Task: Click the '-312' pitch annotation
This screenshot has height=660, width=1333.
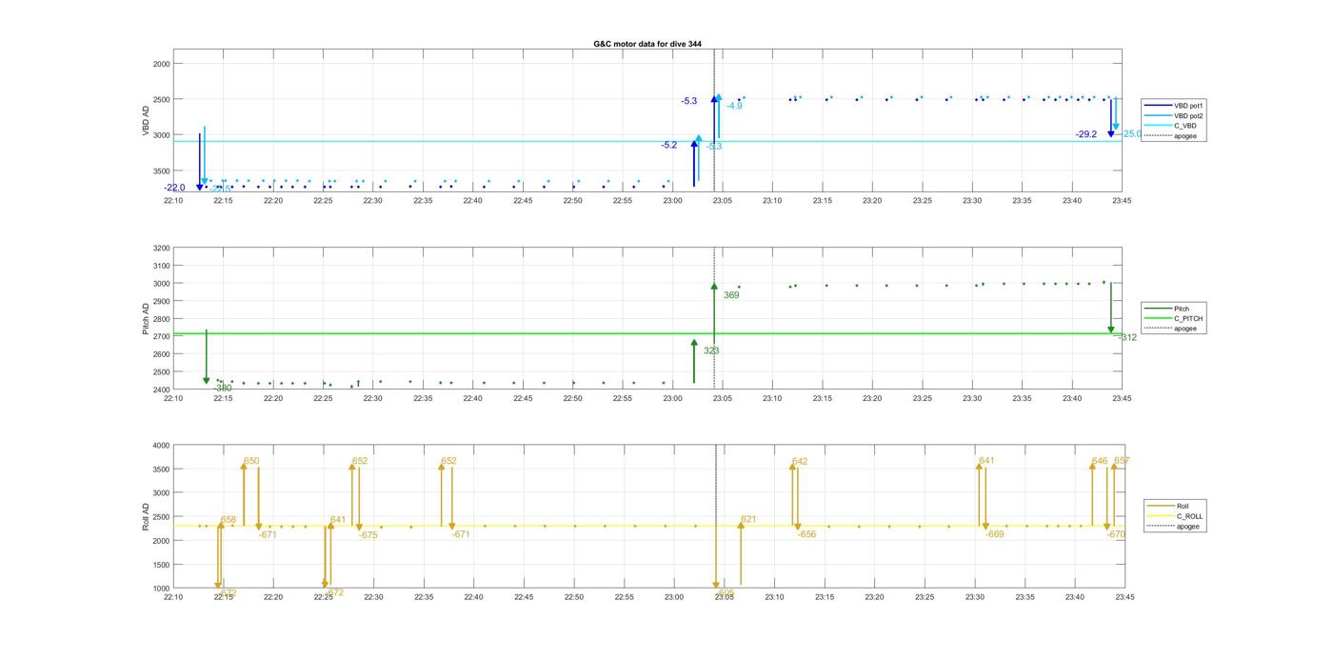Action: tap(1126, 337)
